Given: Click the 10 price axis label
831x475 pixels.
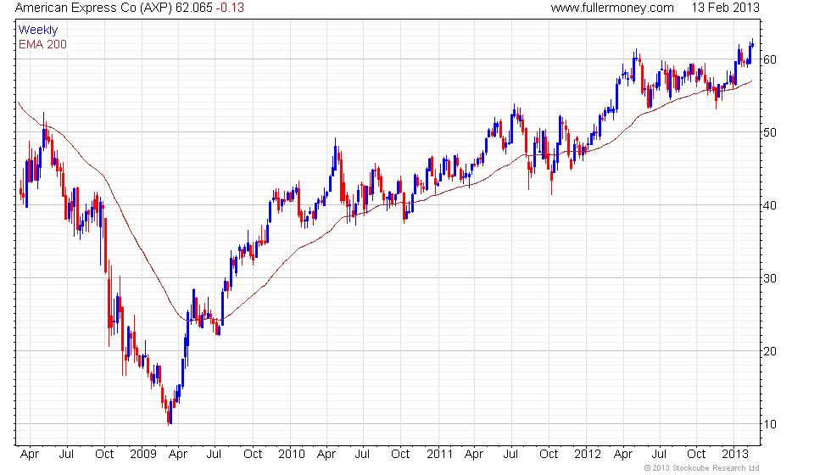Looking at the screenshot, I should [770, 424].
